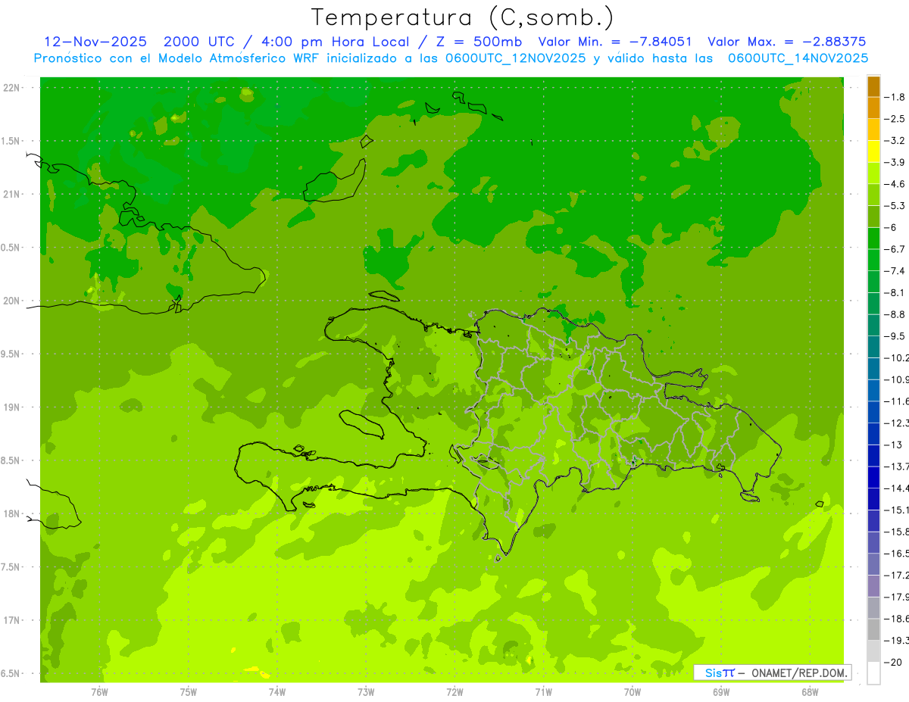Click the lime swatch between -3.9 and -4.6

pos(873,173)
